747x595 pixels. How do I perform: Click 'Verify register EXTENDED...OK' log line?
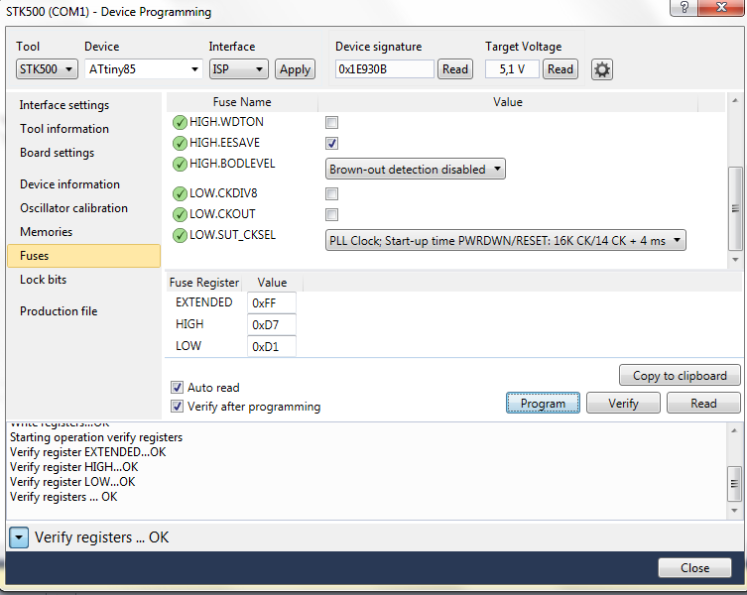[88, 452]
